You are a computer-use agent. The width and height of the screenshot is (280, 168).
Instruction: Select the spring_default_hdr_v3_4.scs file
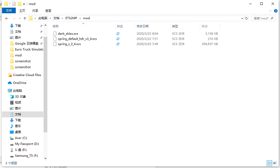coord(77,39)
